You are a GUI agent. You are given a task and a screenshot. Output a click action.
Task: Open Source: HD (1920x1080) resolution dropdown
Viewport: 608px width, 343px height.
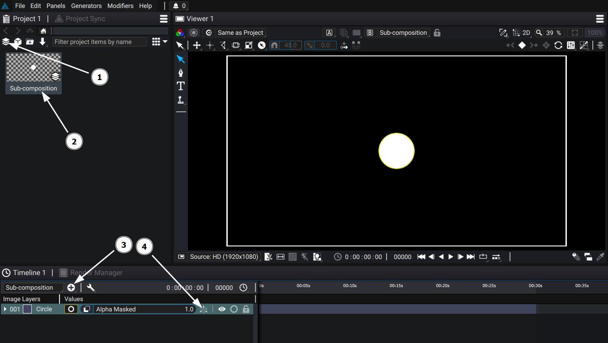218,257
